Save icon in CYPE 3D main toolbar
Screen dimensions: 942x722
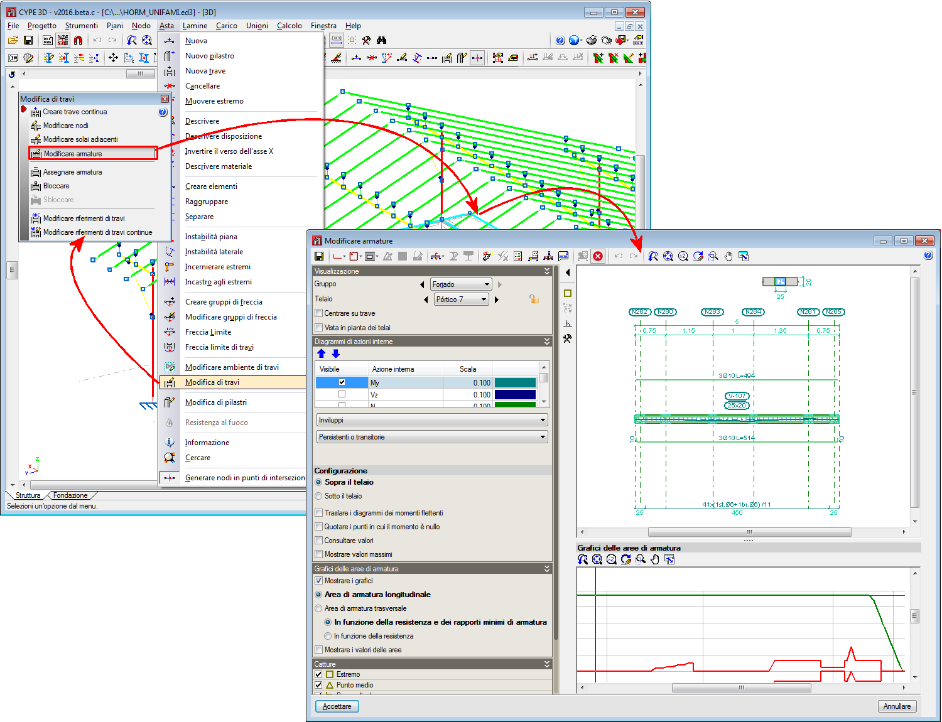(28, 40)
